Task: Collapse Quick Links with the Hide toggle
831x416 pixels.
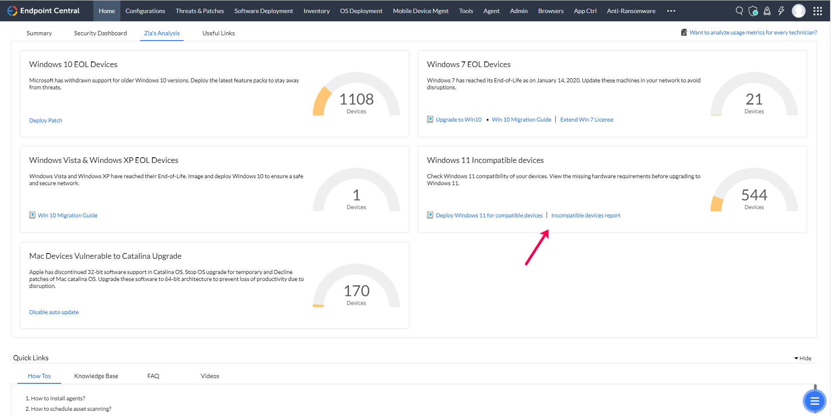Action: click(x=803, y=358)
